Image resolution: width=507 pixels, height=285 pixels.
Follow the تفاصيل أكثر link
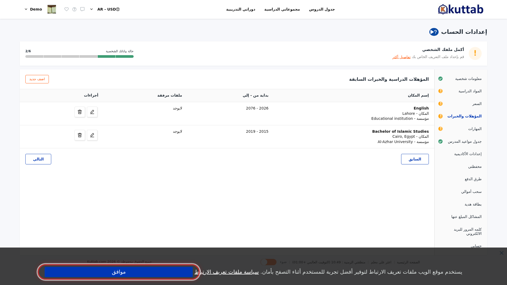[x=401, y=57]
